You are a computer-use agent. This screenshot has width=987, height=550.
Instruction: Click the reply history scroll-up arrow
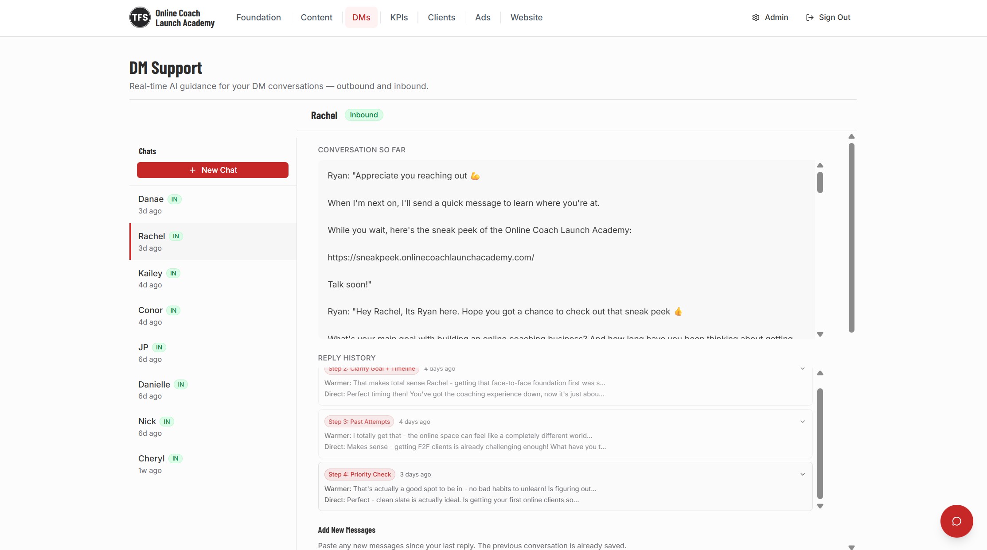click(820, 373)
